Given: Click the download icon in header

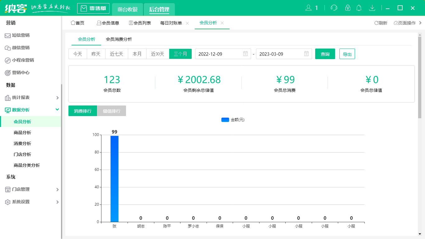Looking at the screenshot, I should (372, 8).
